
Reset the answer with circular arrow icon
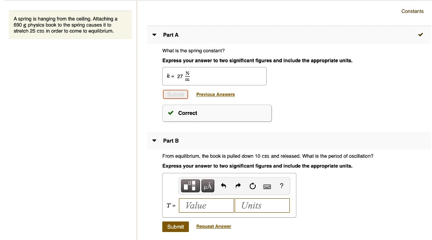pos(252,186)
